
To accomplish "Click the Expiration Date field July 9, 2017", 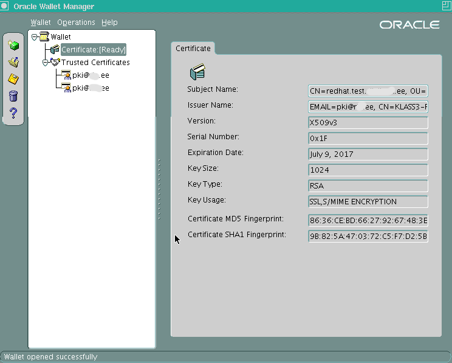I will coord(368,154).
